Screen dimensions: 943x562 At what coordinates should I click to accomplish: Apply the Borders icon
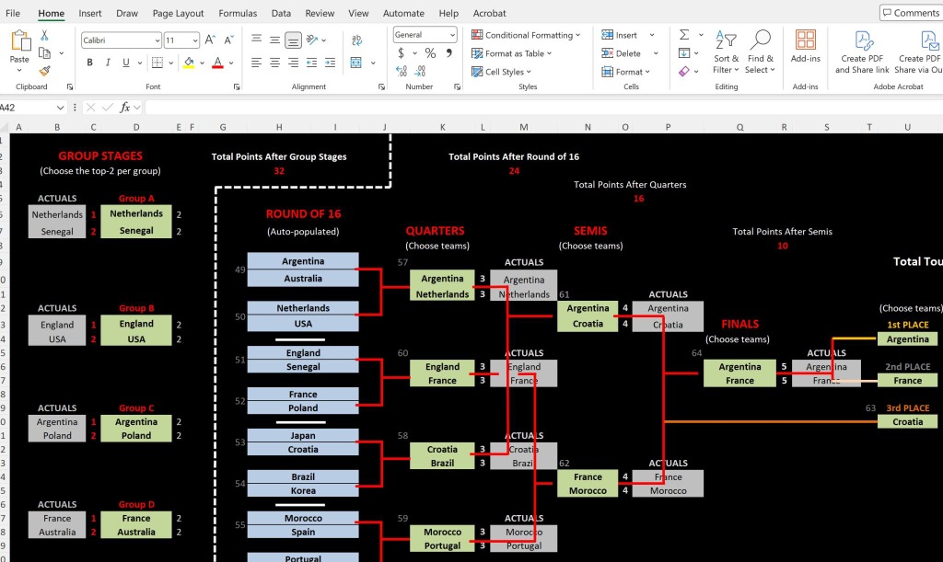[157, 63]
